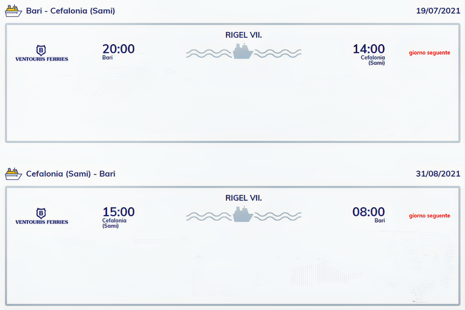The height and width of the screenshot is (310, 465).
Task: Click the 14:00 arrival time at Cefalonia (Sami)
Action: tap(369, 49)
